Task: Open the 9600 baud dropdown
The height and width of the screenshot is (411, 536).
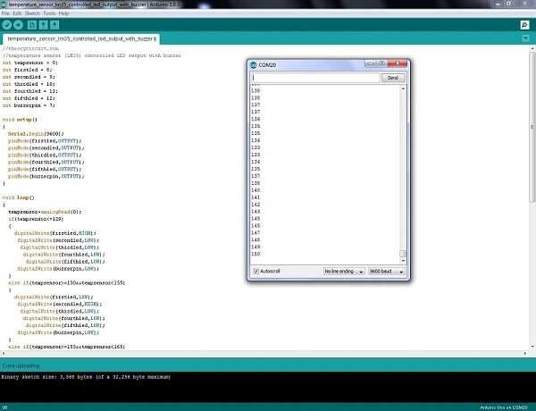Action: point(387,271)
